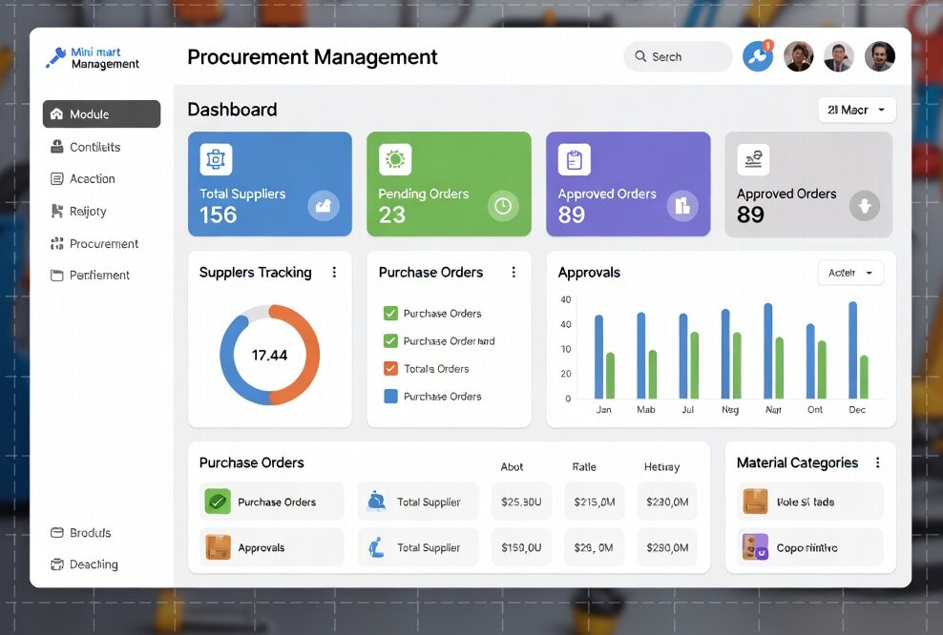Click the notification icon with red badge
Image resolution: width=943 pixels, height=635 pixels.
point(758,56)
